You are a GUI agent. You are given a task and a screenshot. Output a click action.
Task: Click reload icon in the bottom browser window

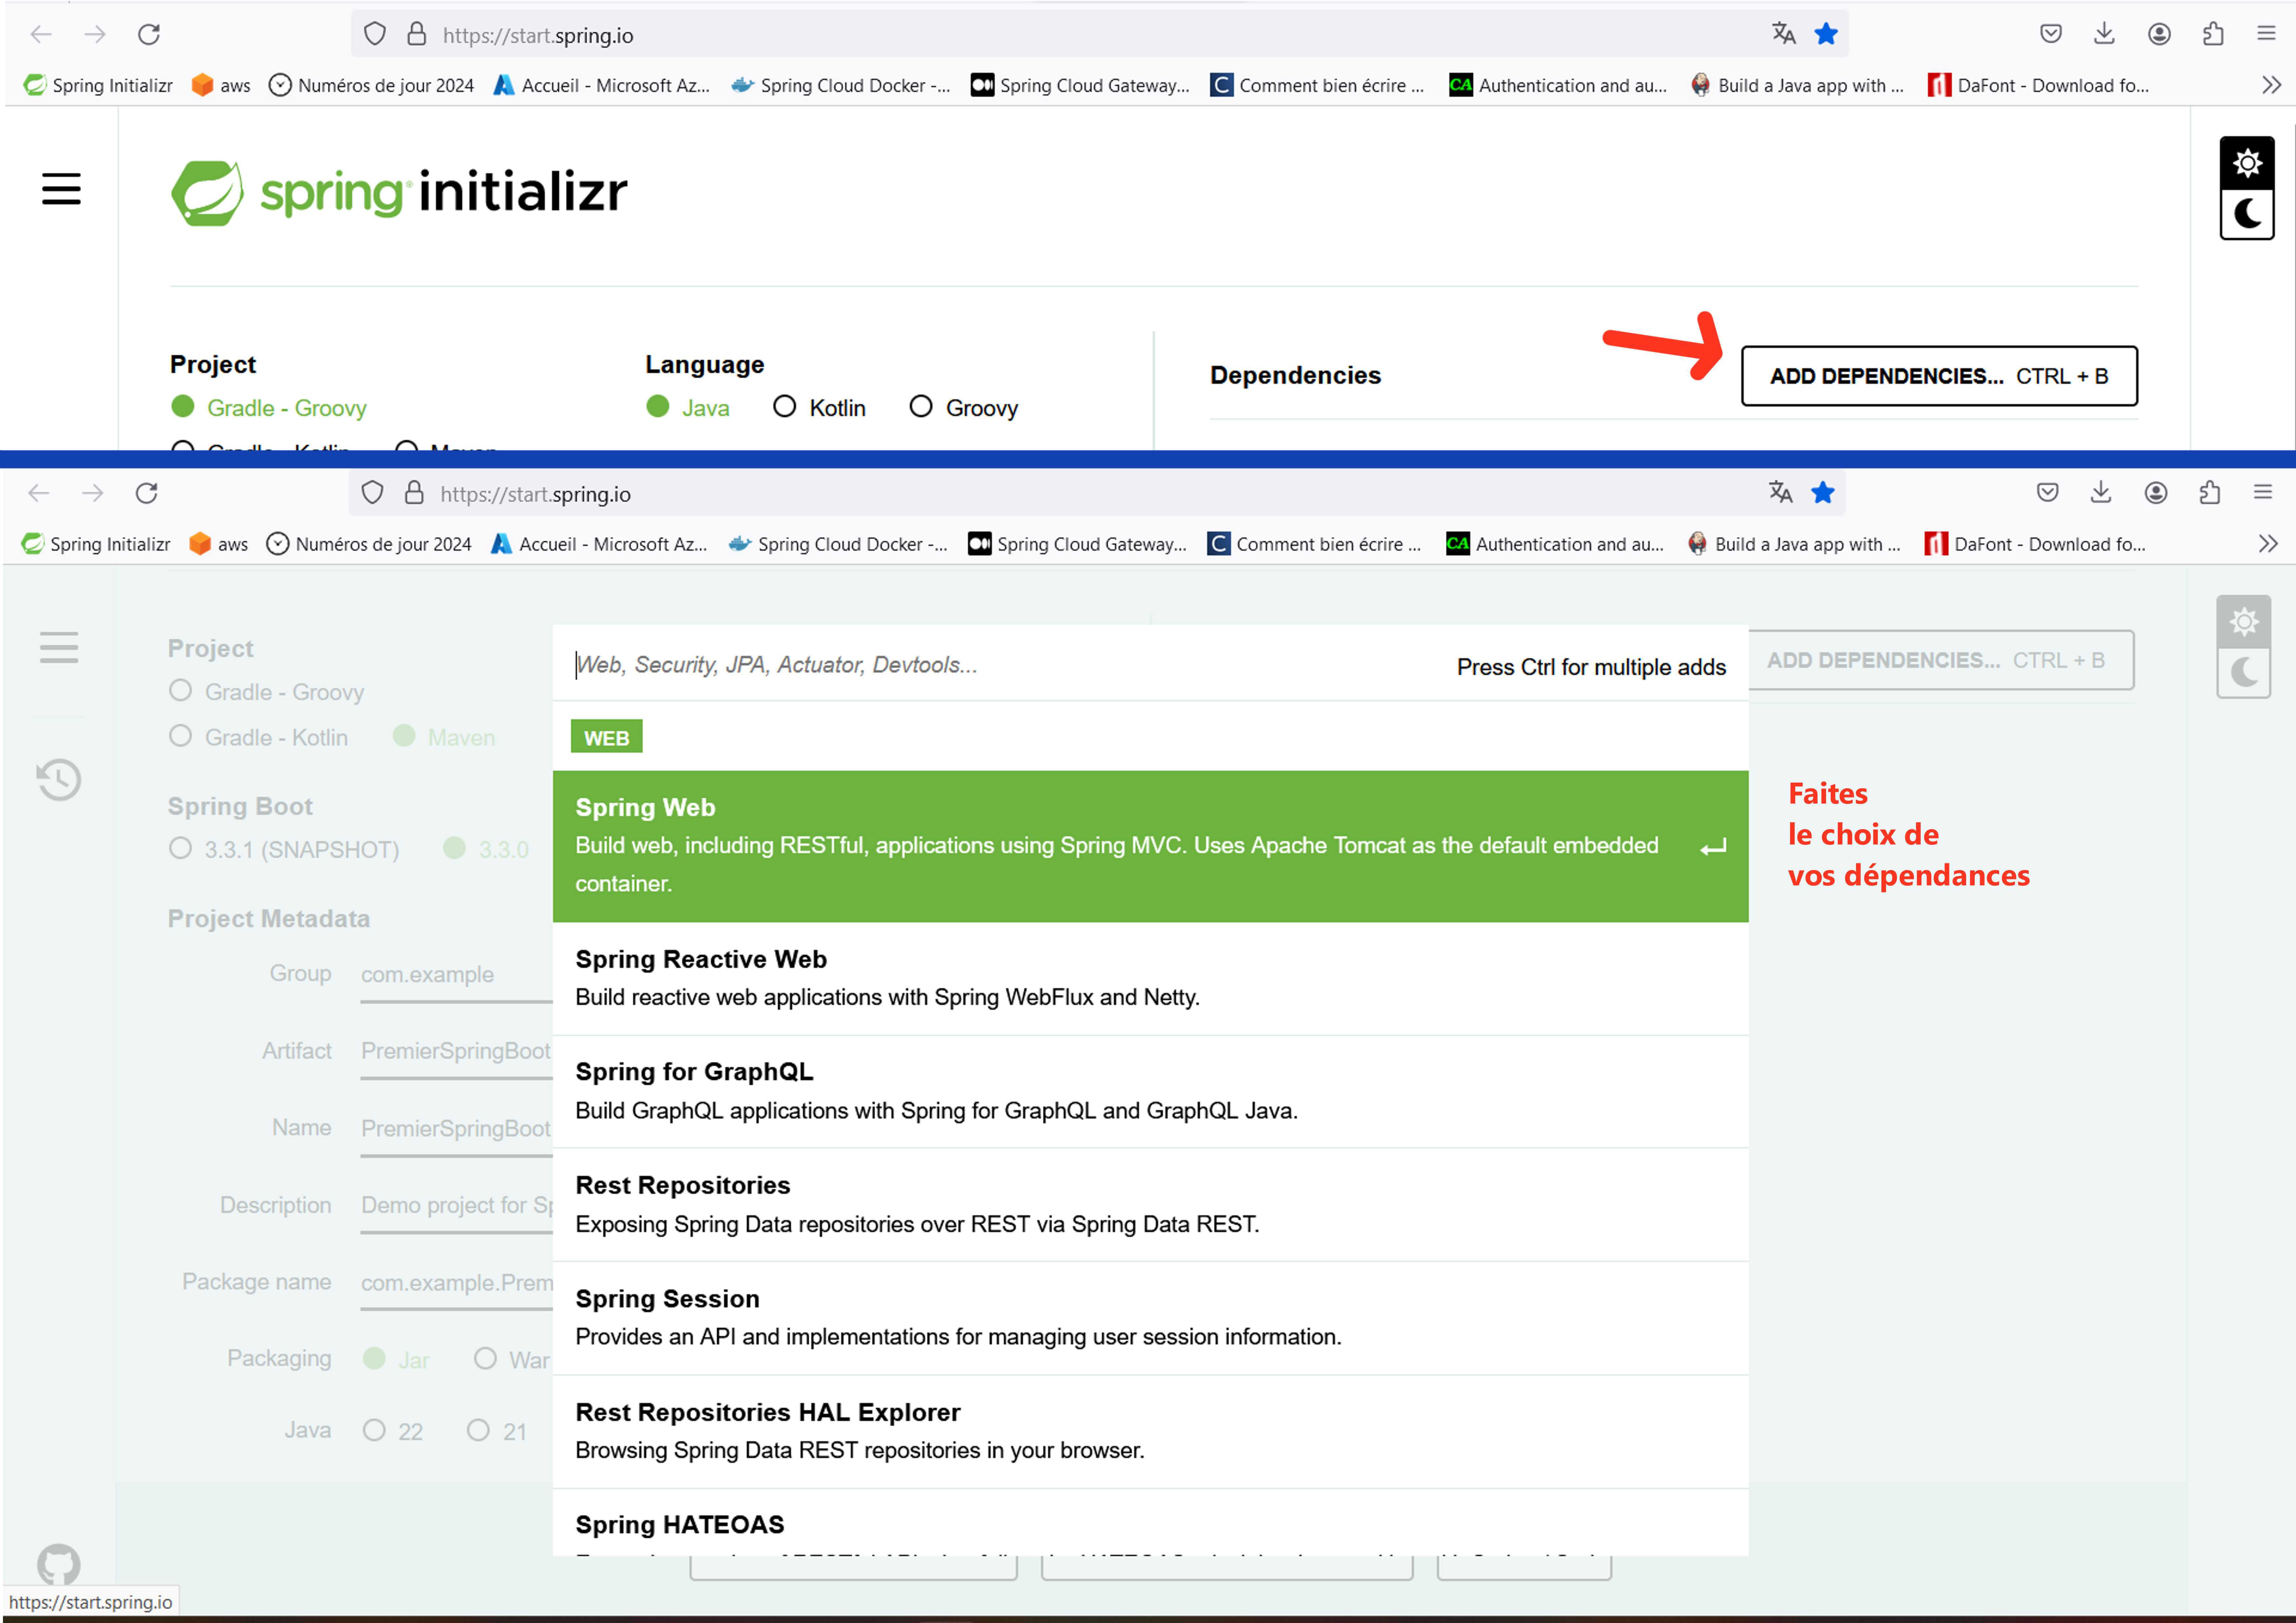point(147,493)
